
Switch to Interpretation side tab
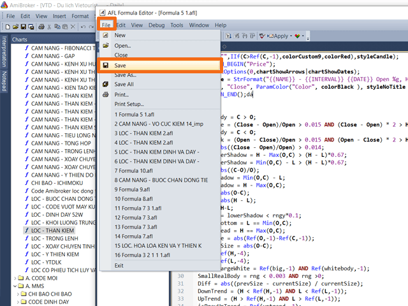[4, 52]
